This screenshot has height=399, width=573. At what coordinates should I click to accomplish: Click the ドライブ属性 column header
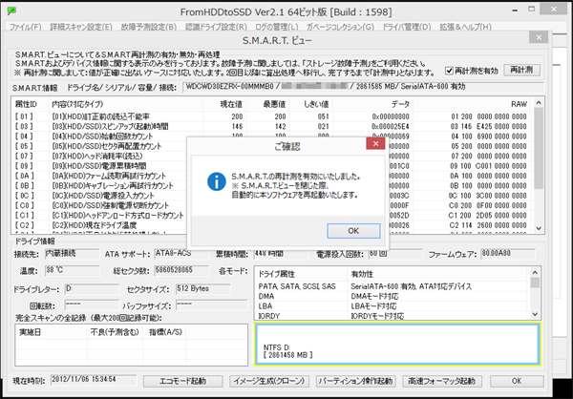tap(301, 274)
